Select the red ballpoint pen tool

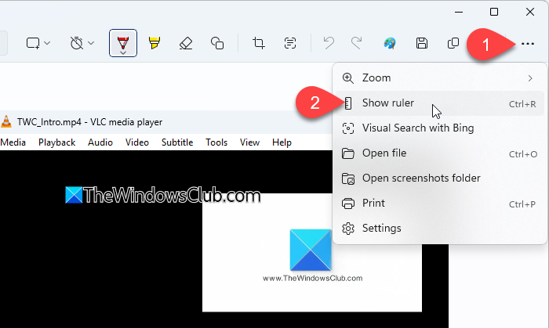pyautogui.click(x=123, y=43)
